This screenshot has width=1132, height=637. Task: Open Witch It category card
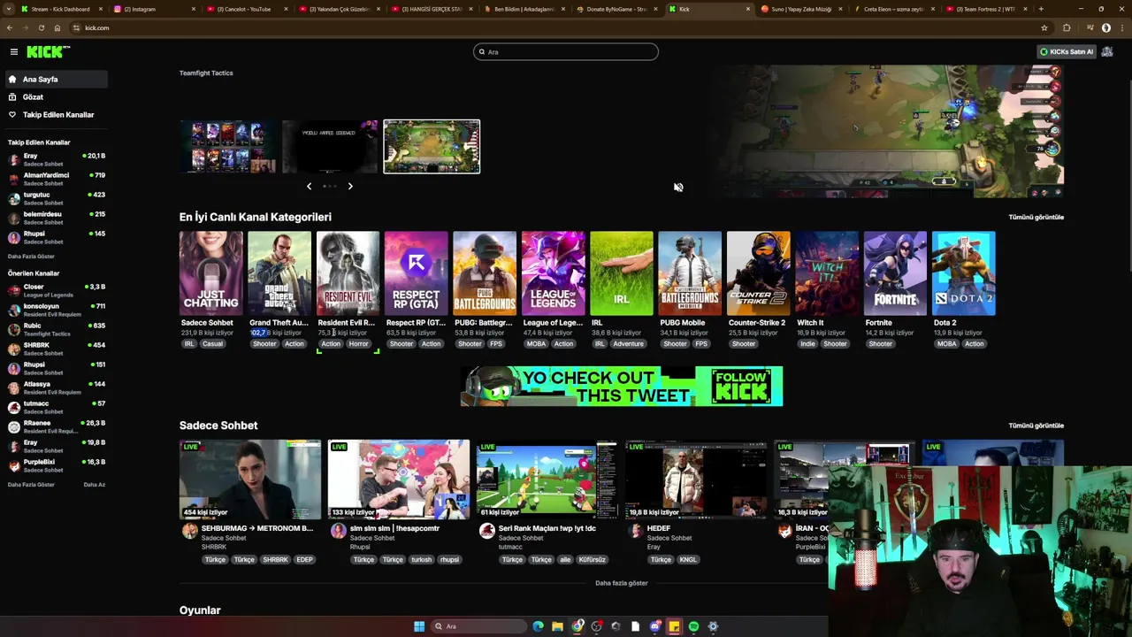tap(827, 273)
